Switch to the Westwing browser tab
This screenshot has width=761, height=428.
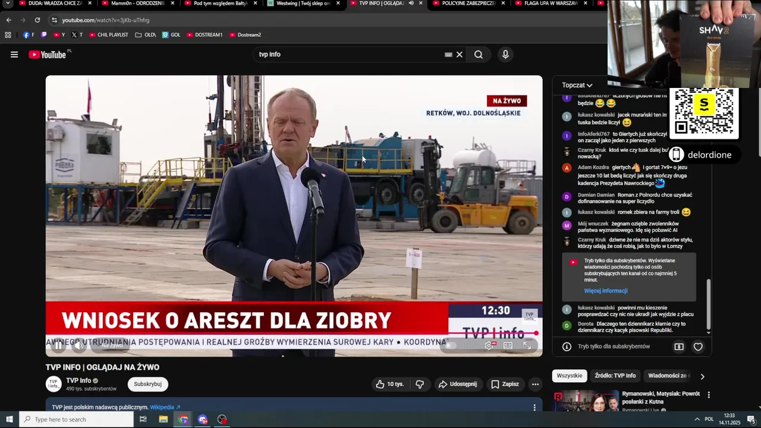tap(303, 4)
